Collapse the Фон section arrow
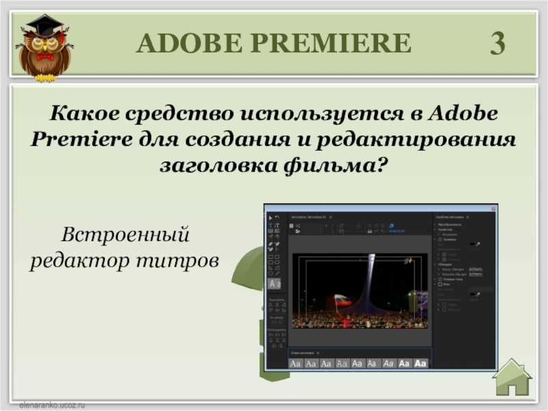Screen dimensions: 548x411 click(x=435, y=284)
